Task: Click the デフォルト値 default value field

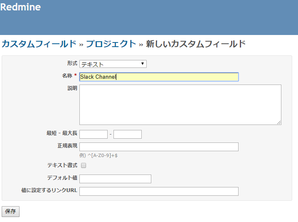Action: point(115,179)
